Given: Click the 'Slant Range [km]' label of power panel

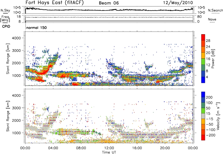Looking at the screenshot, I should pyautogui.click(x=8, y=59).
